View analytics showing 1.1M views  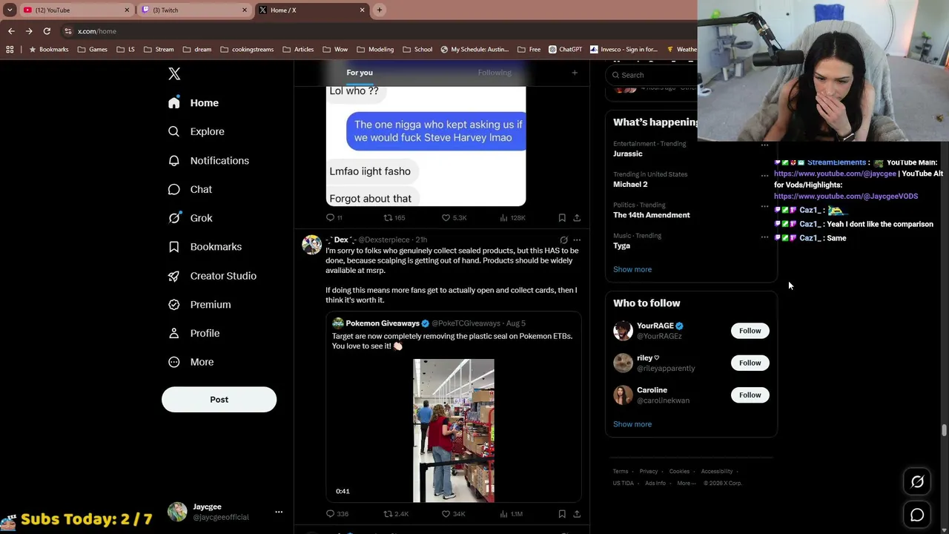(512, 513)
